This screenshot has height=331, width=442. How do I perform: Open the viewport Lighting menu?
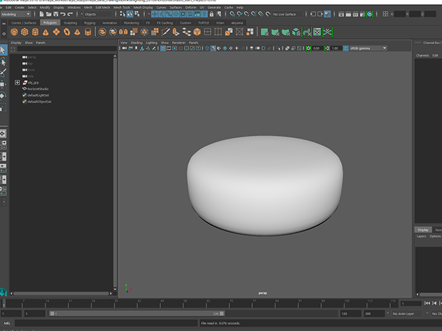[151, 43]
